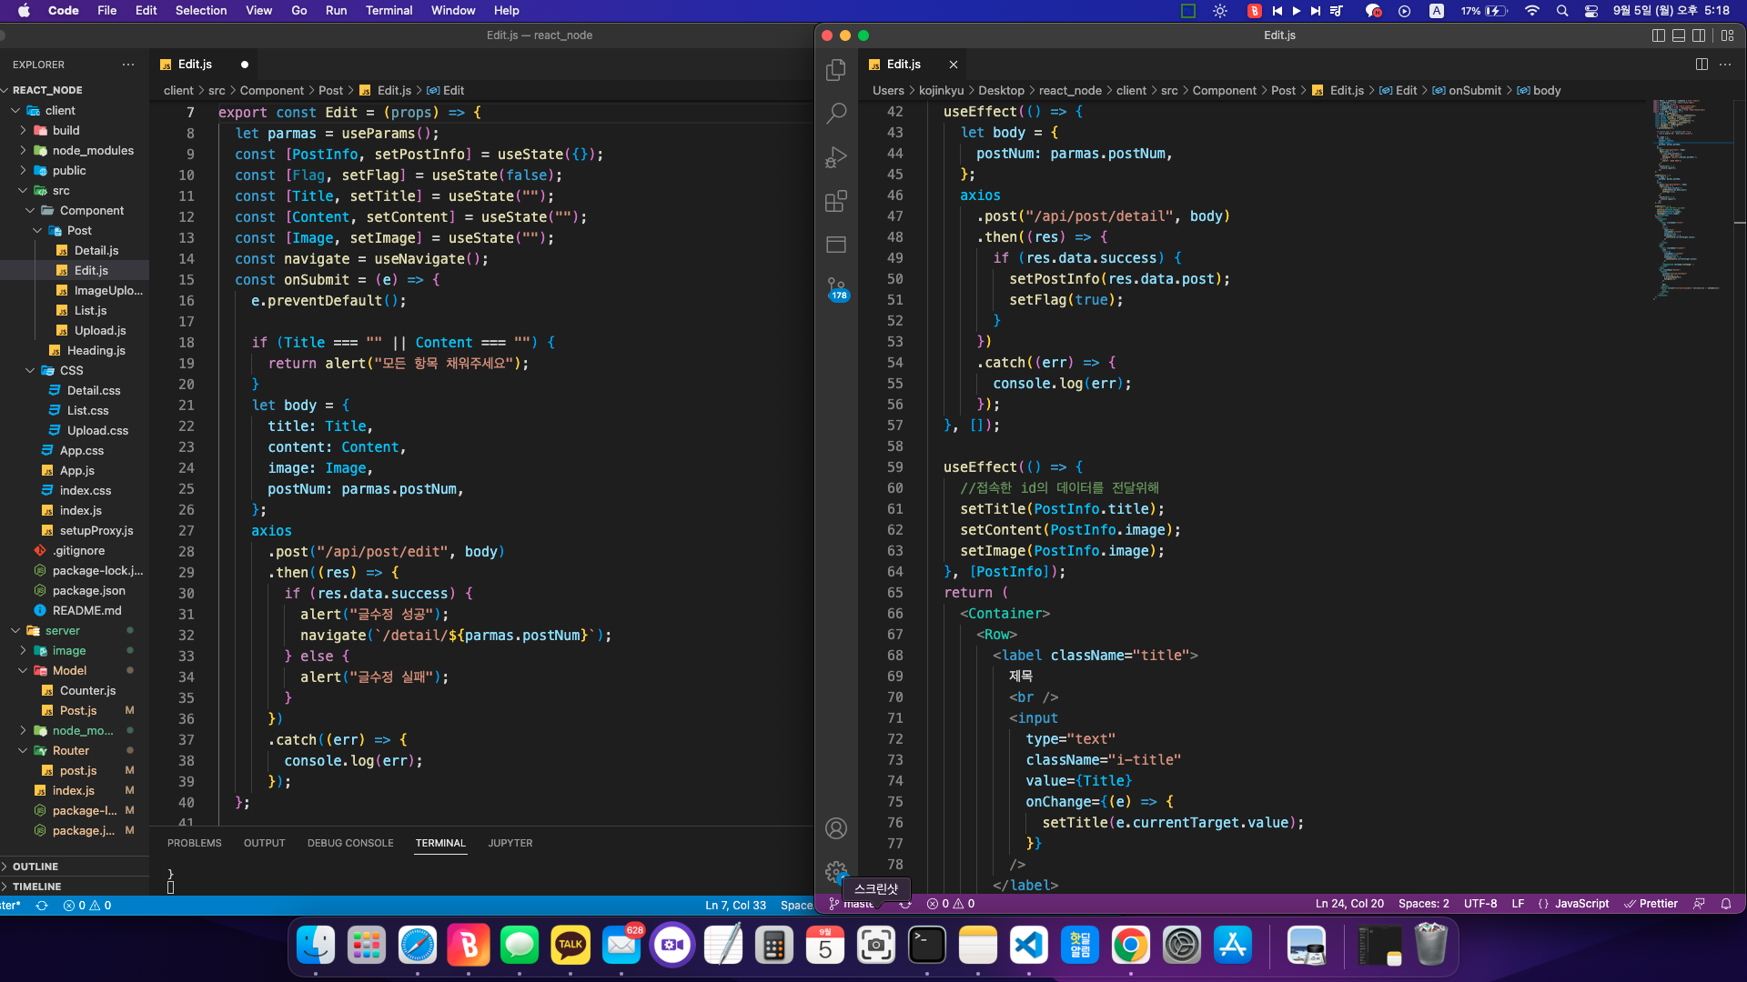Open package.json under client
The width and height of the screenshot is (1747, 982).
coord(88,590)
